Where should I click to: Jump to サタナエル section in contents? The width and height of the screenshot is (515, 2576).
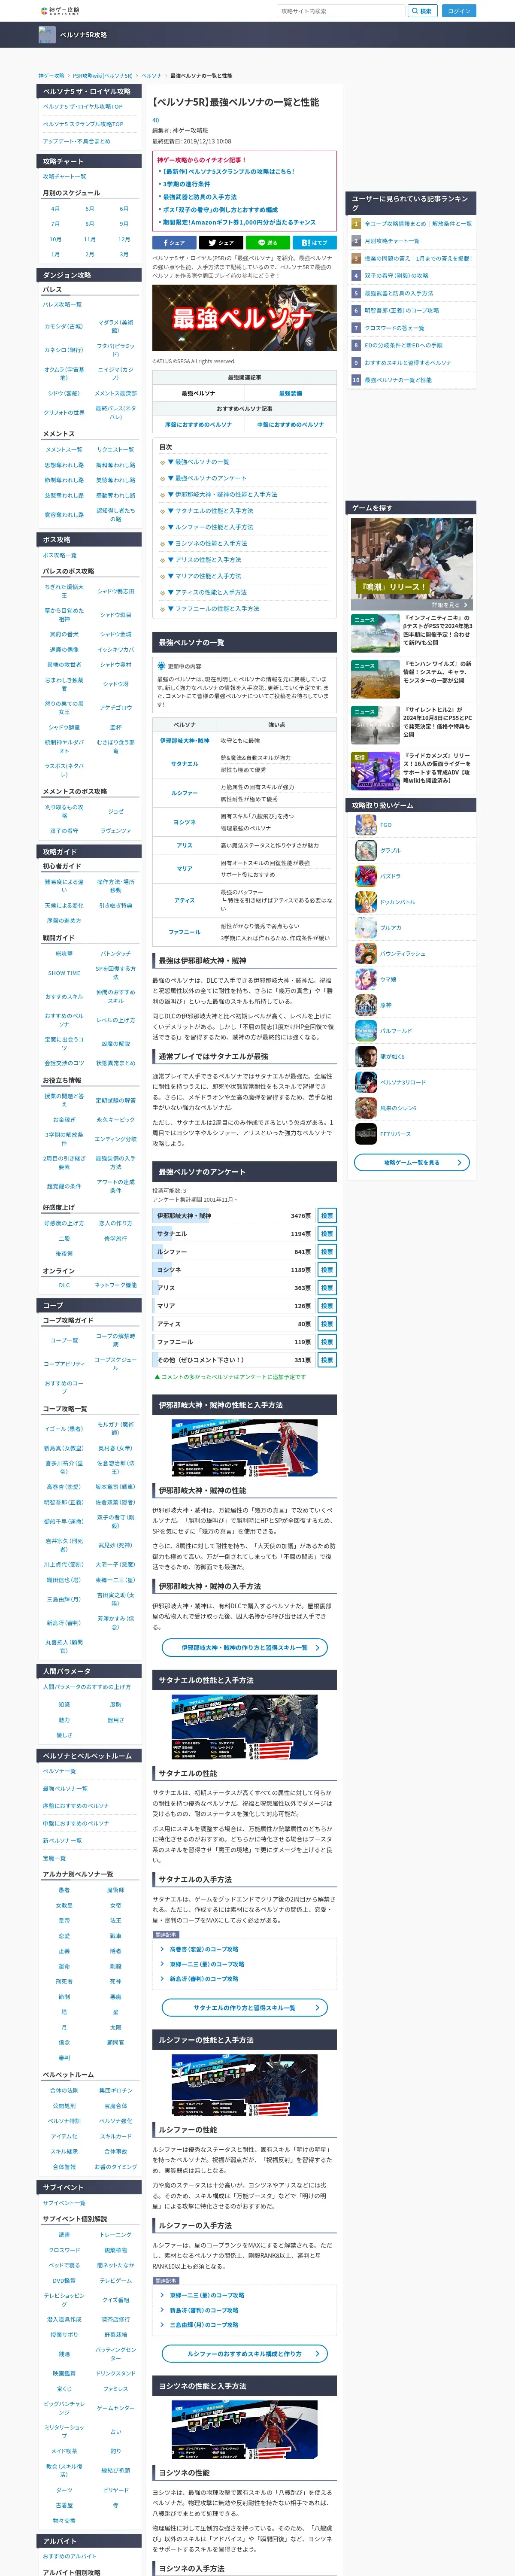click(211, 511)
